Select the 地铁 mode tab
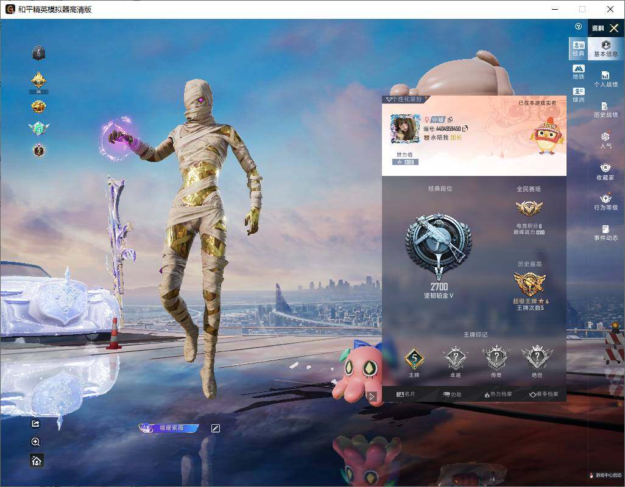The height and width of the screenshot is (487, 625). point(578,72)
